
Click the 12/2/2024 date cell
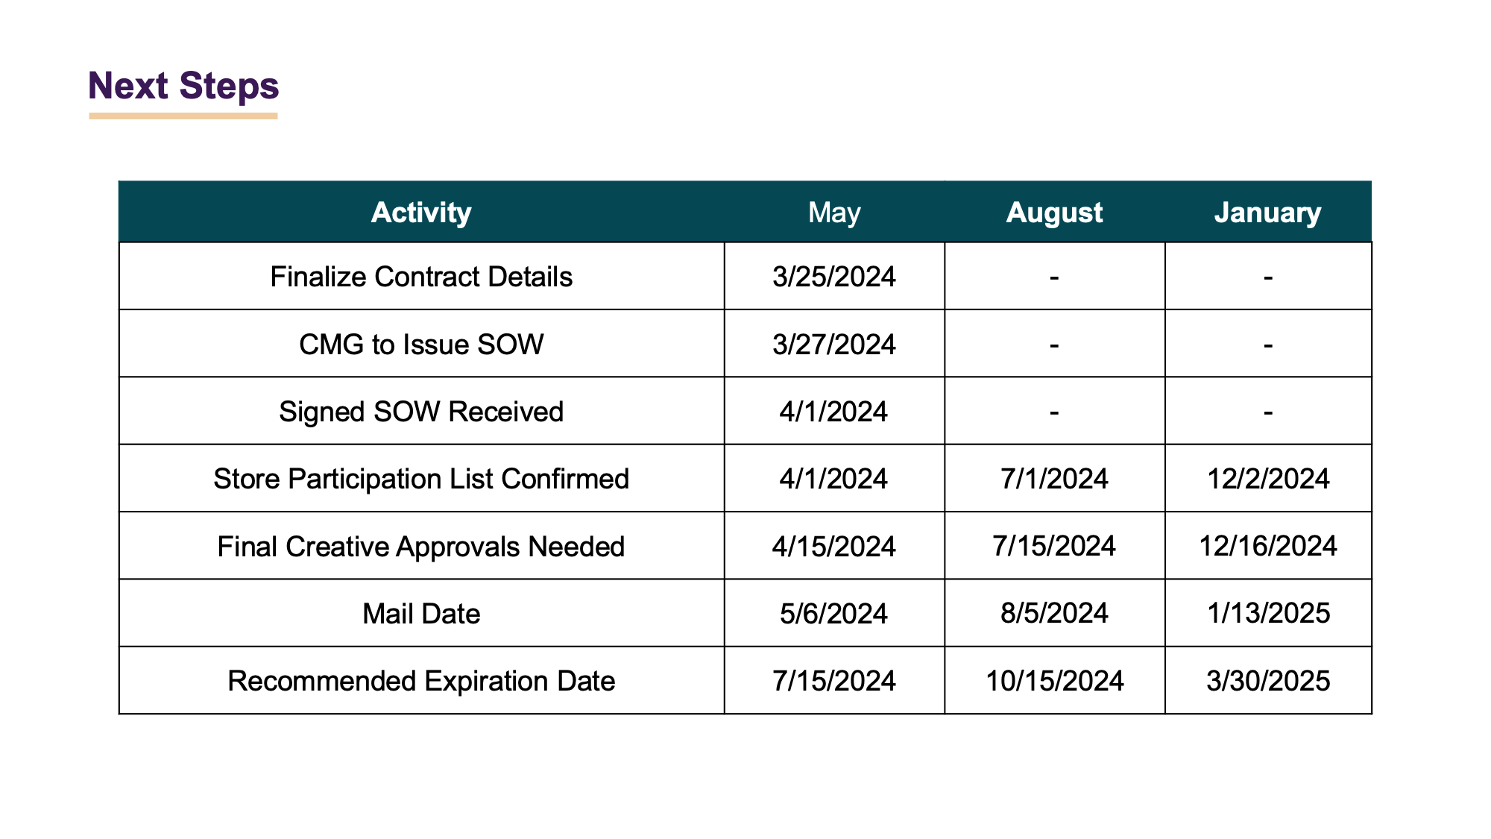tap(1268, 479)
